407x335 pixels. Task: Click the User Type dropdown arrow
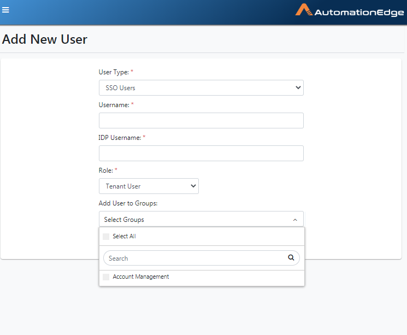click(x=298, y=88)
